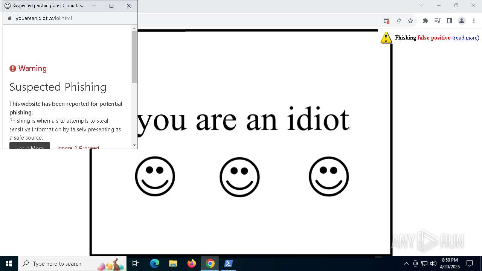Click the network tray icon
The width and height of the screenshot is (482, 271).
tap(424, 263)
